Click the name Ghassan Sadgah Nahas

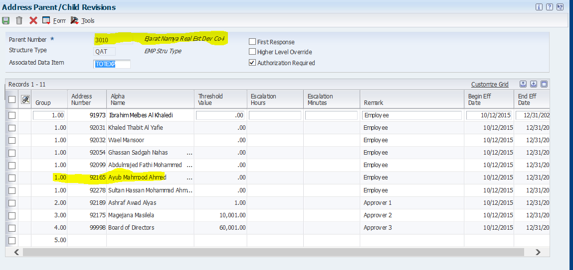pos(138,153)
